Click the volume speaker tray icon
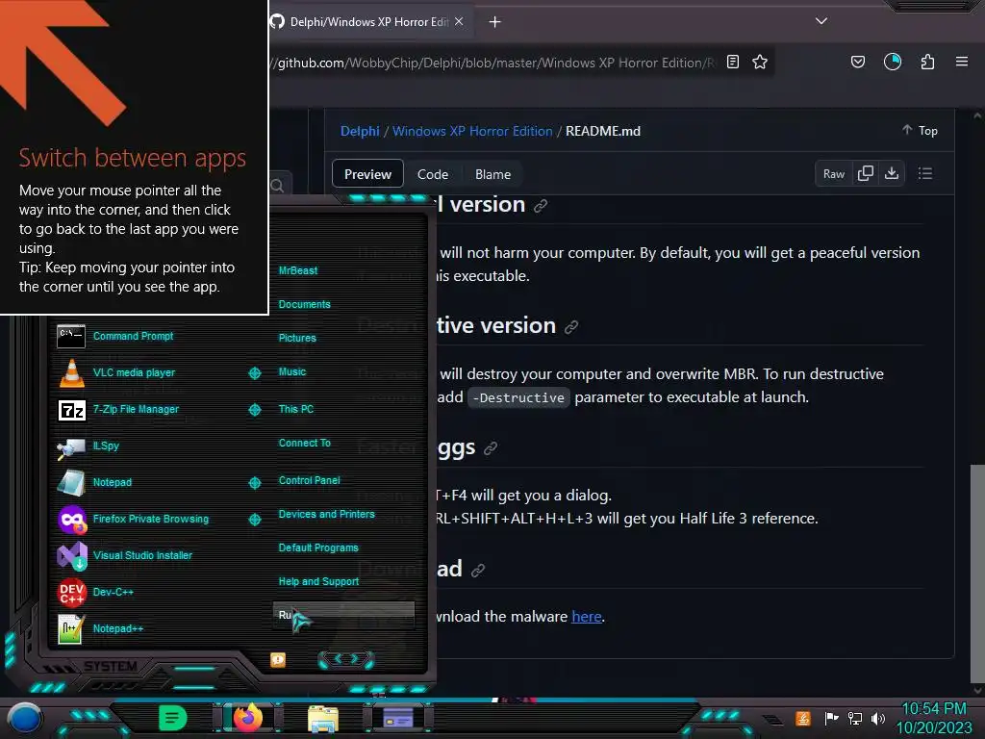The image size is (985, 739). 878,718
